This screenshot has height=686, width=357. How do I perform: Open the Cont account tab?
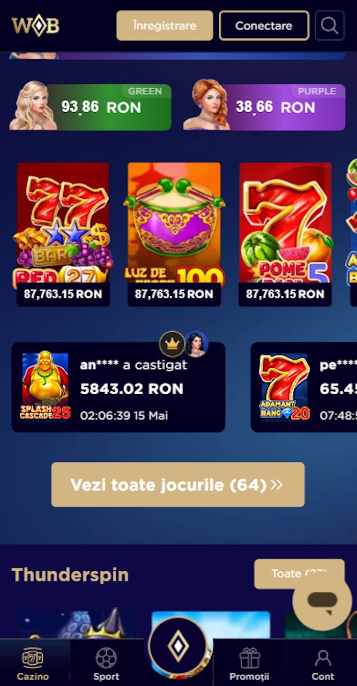[323, 663]
